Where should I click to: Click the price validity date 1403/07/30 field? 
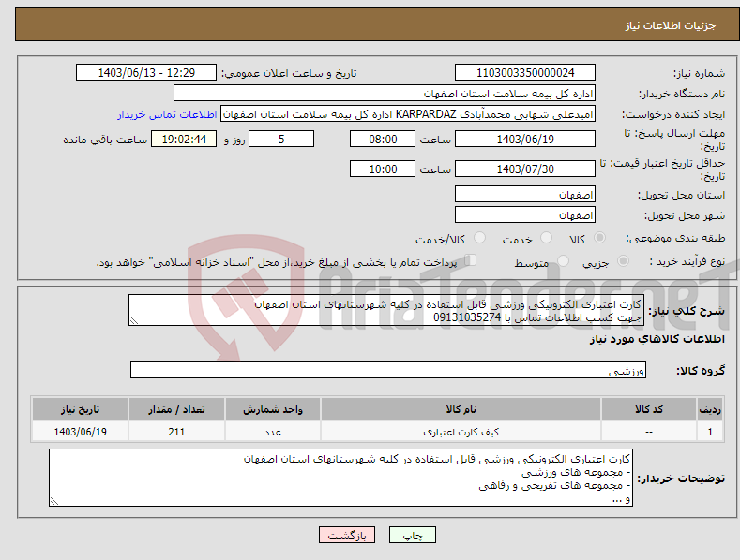(525, 169)
